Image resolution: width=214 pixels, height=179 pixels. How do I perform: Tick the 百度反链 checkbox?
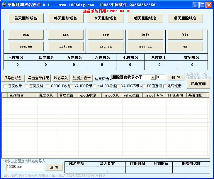click(27, 86)
